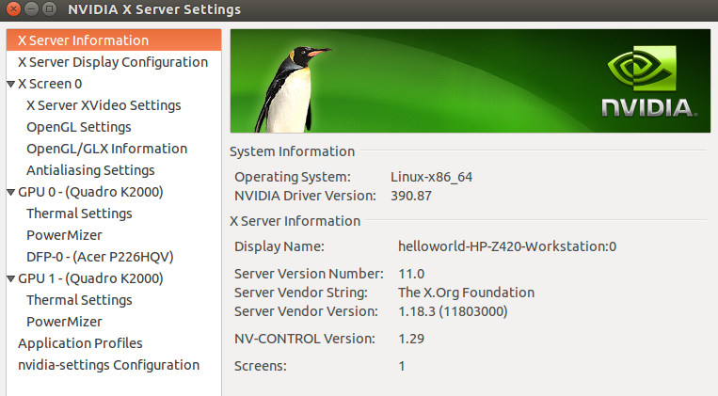Click operating system value Linux-x86_64

click(431, 177)
